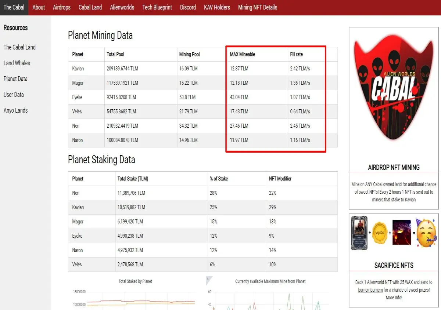
Task: Click the info corner icon above mine chart
Action: pos(209,280)
